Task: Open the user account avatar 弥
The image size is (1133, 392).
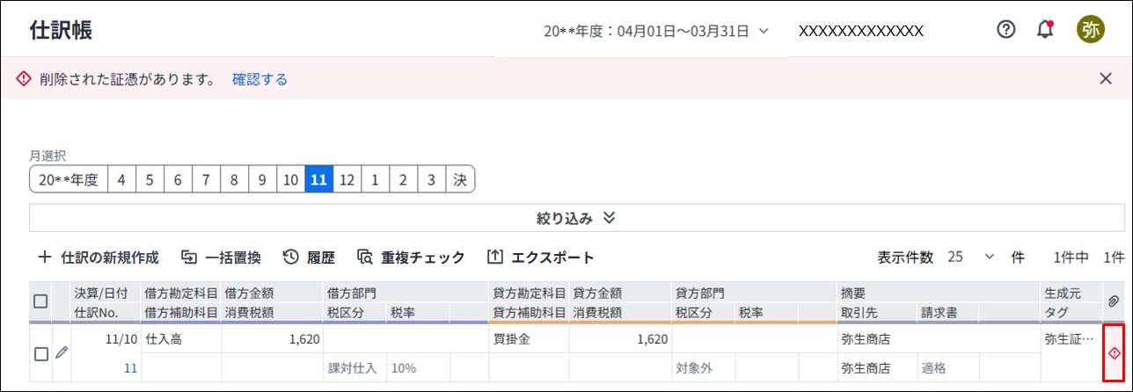Action: click(1091, 29)
